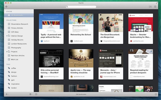Click the robertlenne.com favicon
This screenshot has height=100, width=161.
[131, 77]
